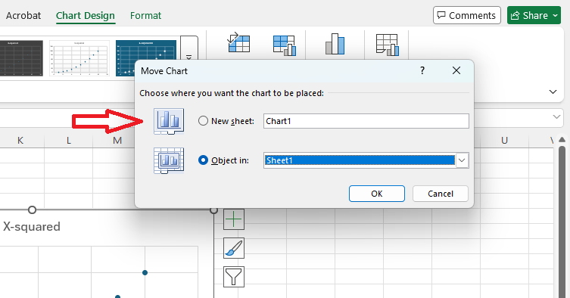Viewport: 570px width, 298px height.
Task: Expand the formula bar
Action: click(556, 117)
